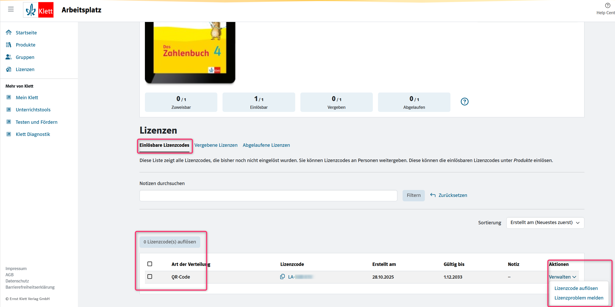Switch to Vergebene Lizenzen tab
This screenshot has height=307, width=615.
coord(216,145)
